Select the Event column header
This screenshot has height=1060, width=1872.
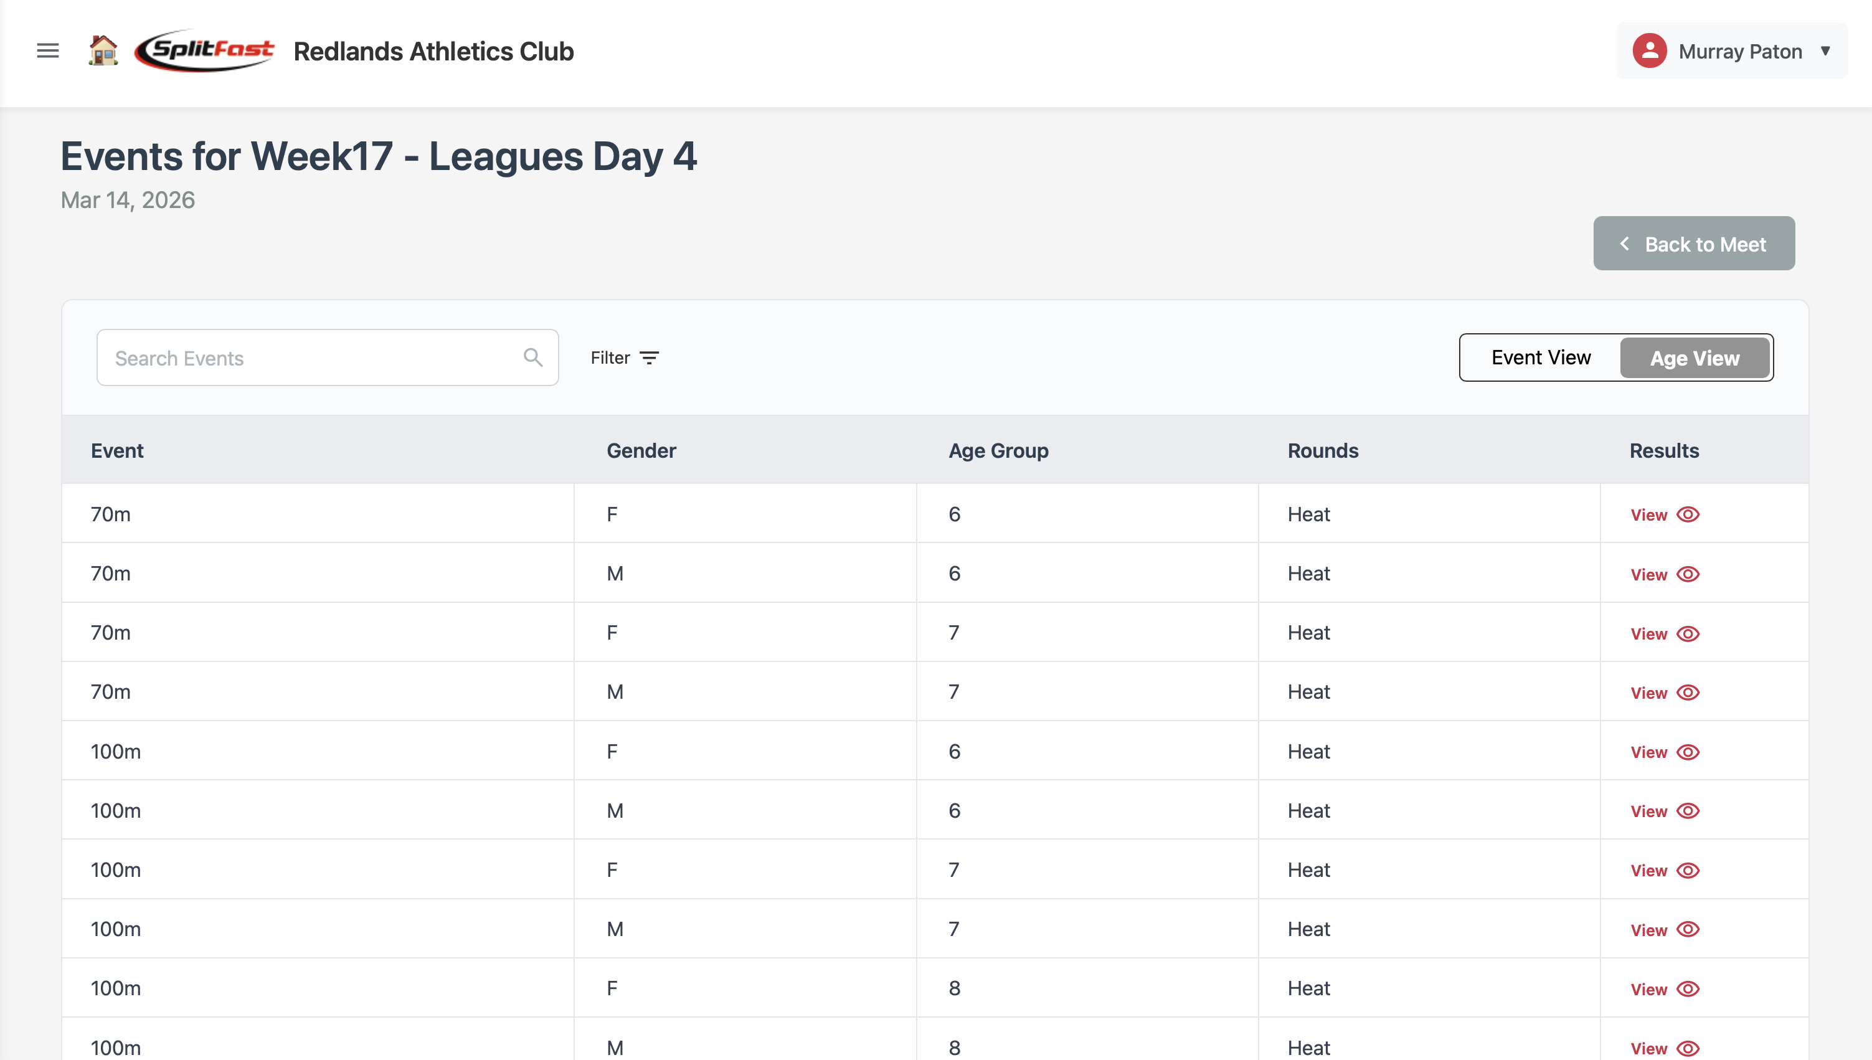pos(117,450)
